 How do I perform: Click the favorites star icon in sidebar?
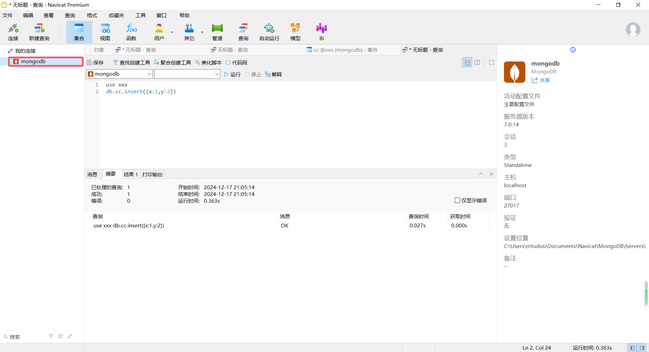61,336
